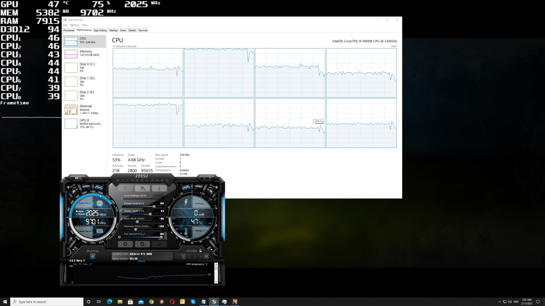Apply overclock settings with the checkmark icon
The image size is (545, 306).
click(x=159, y=244)
